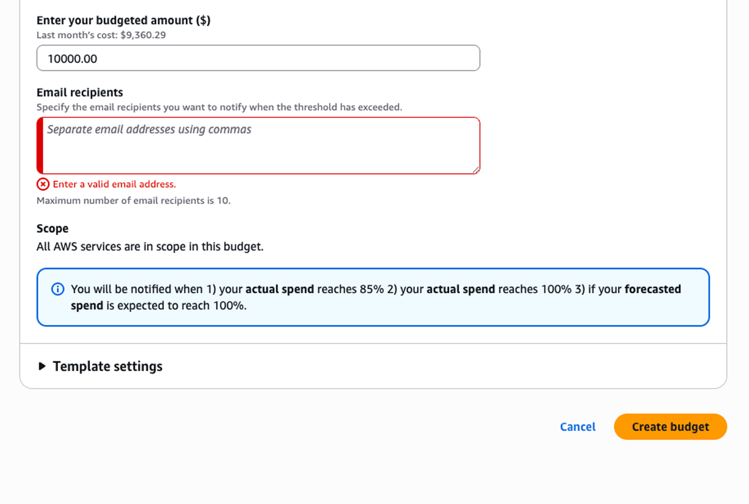This screenshot has height=504, width=749.
Task: Click the Scope section heading
Action: pyautogui.click(x=53, y=229)
